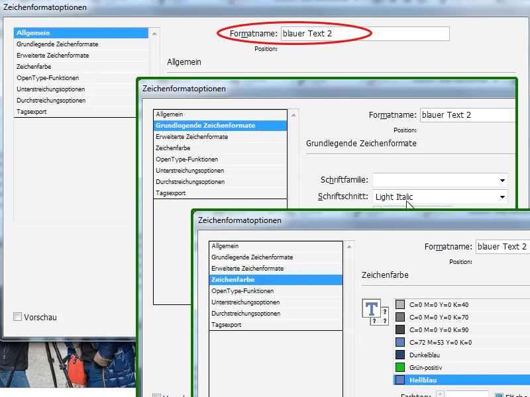Choose the C=72 M=53 Y=0 K=0 swatch
The width and height of the screenshot is (530, 397).
(462, 342)
